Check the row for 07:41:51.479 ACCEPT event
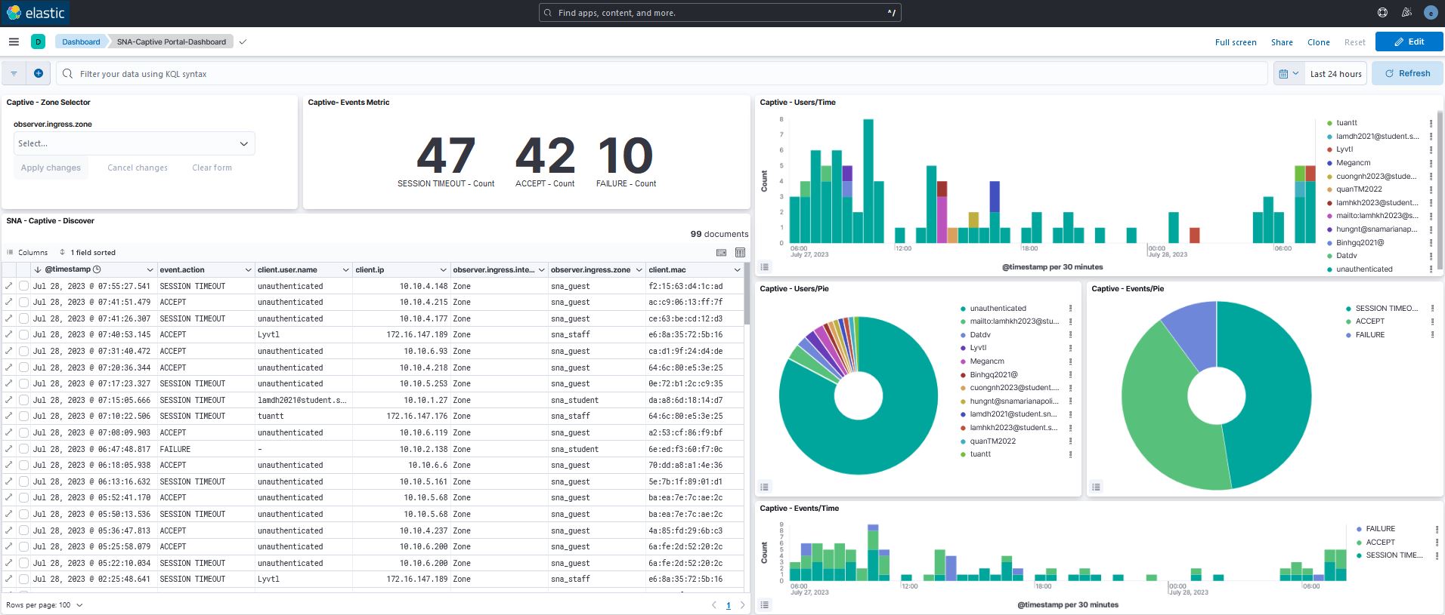 [x=24, y=302]
